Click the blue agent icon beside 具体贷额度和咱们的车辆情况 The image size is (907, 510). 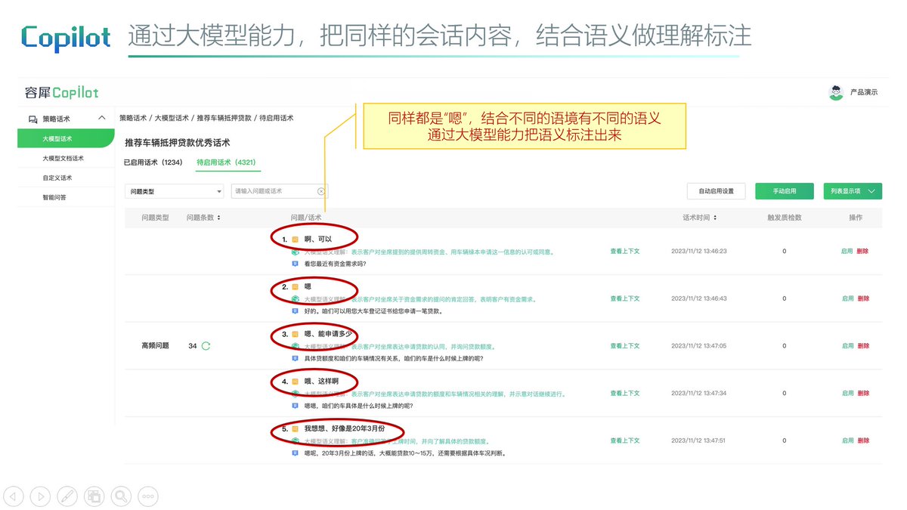point(296,358)
